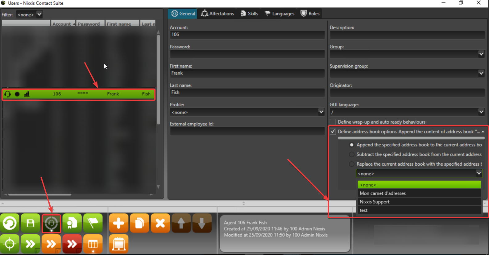Click the Originator input field
This screenshot has width=489, height=255.
coord(407,93)
